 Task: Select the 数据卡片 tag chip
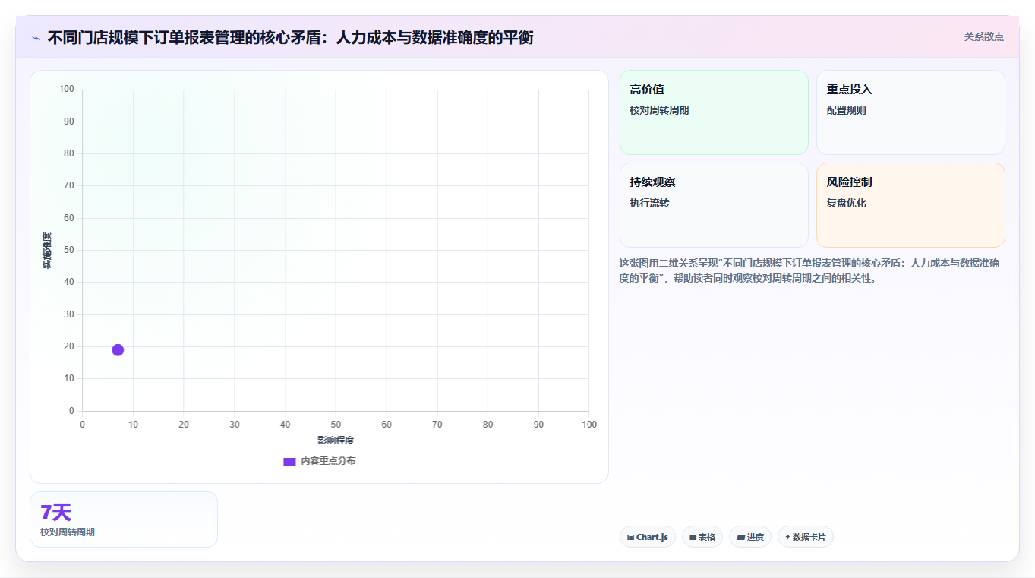[x=806, y=537]
